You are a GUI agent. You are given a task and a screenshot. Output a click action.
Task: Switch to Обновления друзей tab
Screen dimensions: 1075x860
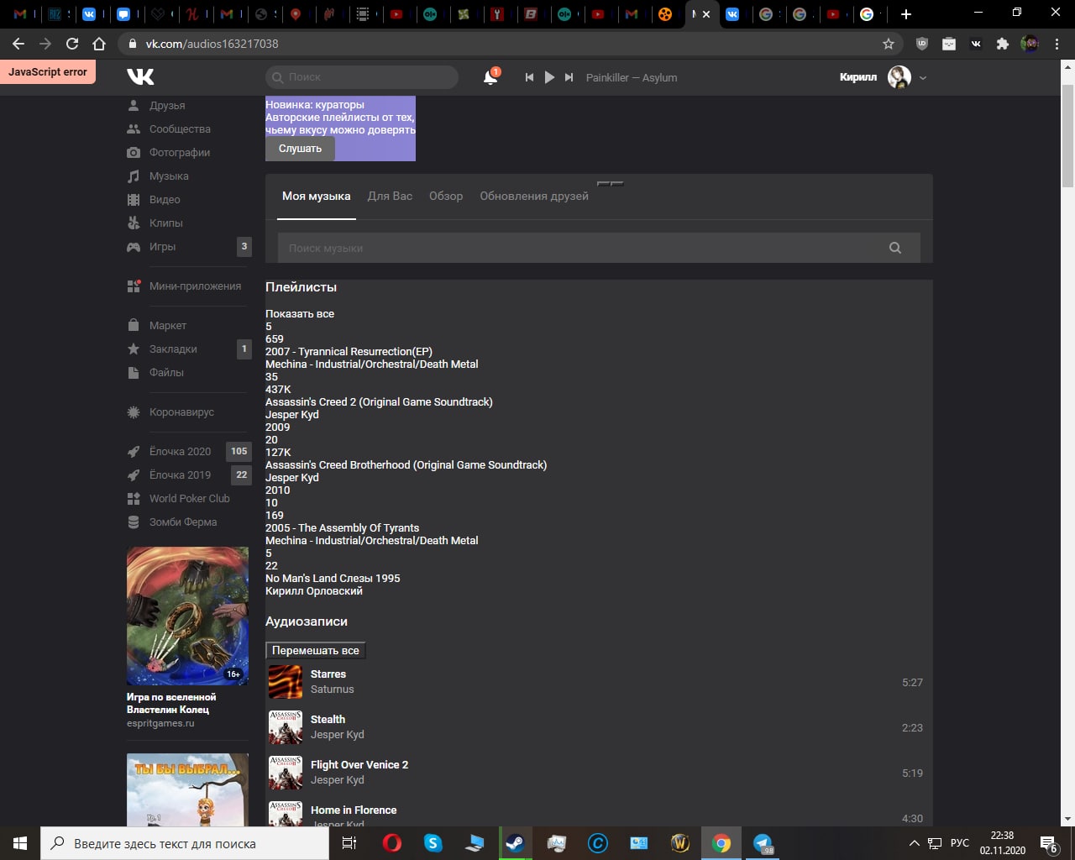pos(534,197)
